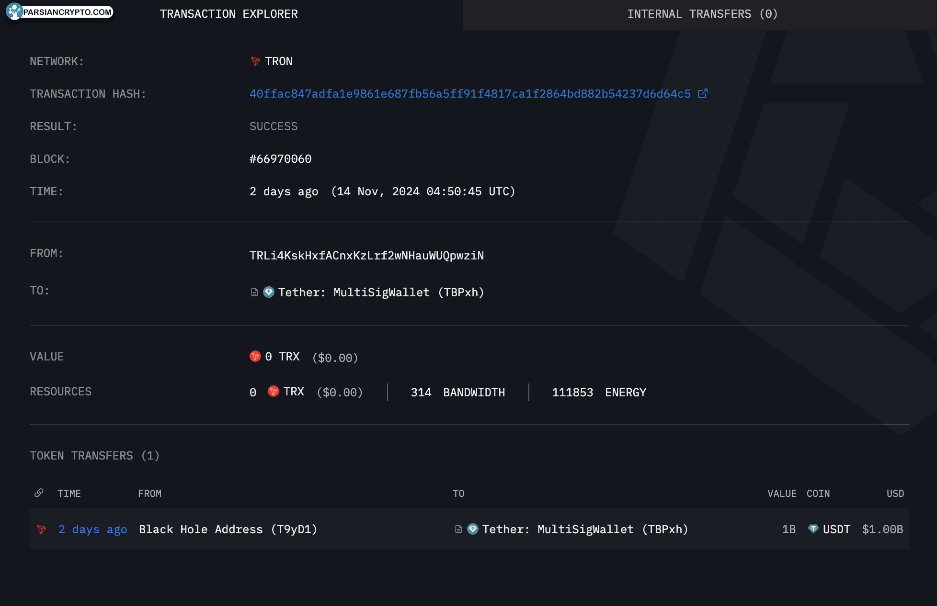
Task: Select the INTERNAL TRANSFERS (0) tab
Action: point(702,14)
